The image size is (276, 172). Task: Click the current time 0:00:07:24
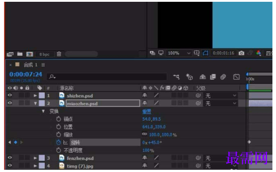[x=25, y=75]
